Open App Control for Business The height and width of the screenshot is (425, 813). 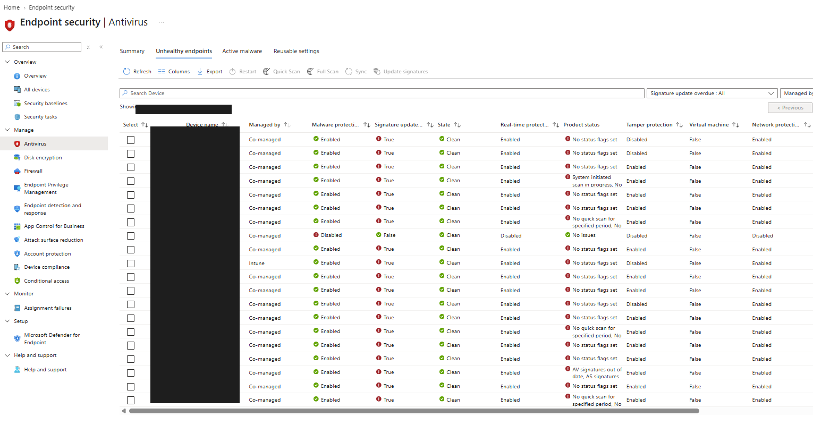click(x=54, y=226)
